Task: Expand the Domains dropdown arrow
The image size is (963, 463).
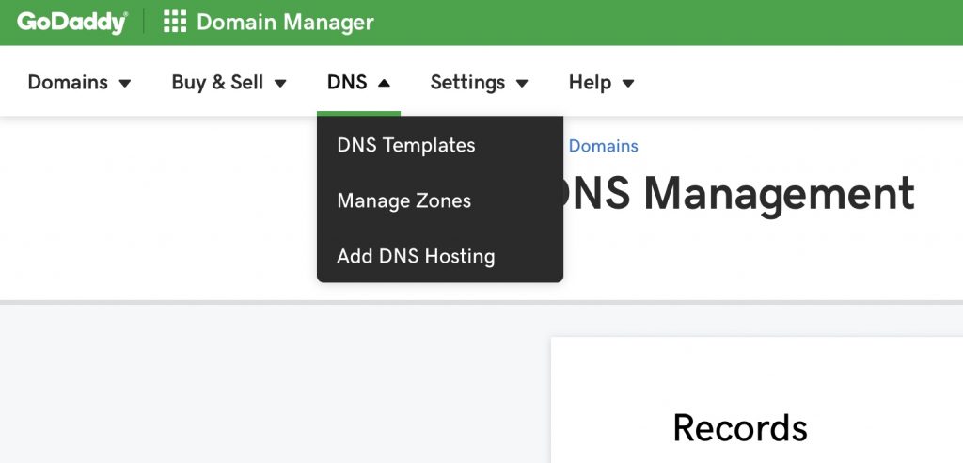Action: (x=125, y=84)
